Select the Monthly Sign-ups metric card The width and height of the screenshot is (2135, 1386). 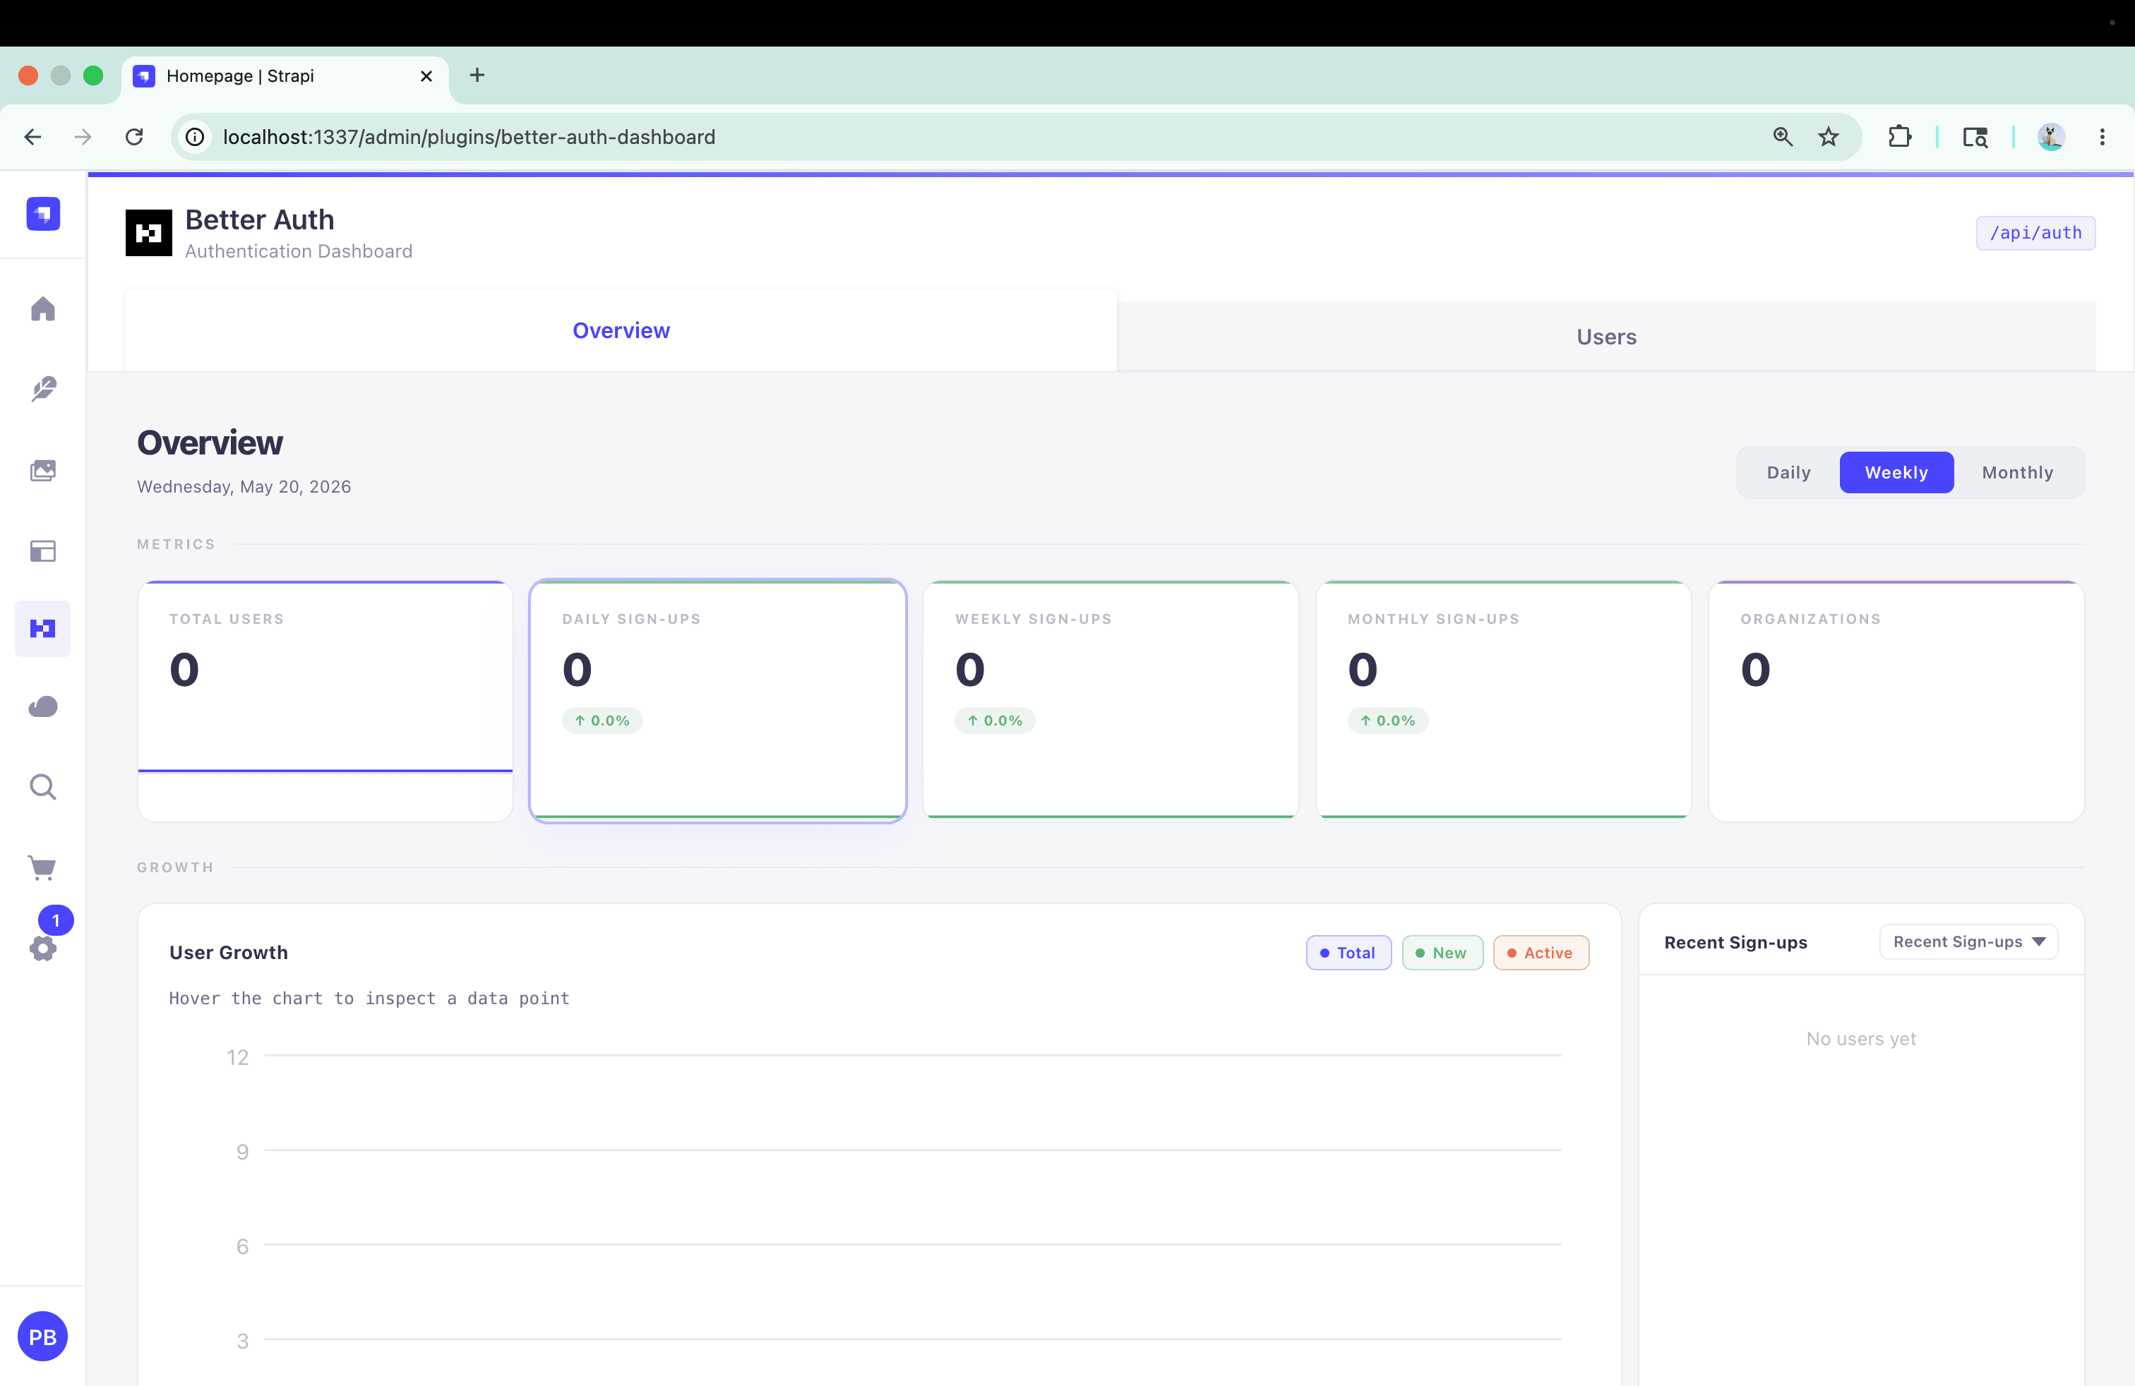coord(1504,701)
